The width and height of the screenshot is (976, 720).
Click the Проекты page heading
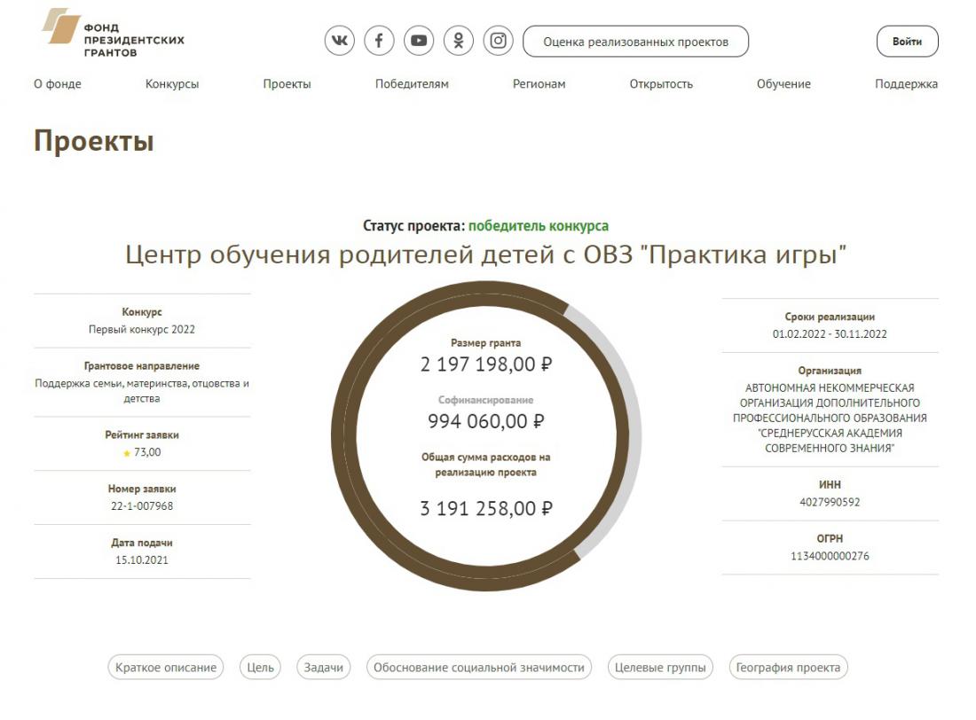click(x=94, y=141)
